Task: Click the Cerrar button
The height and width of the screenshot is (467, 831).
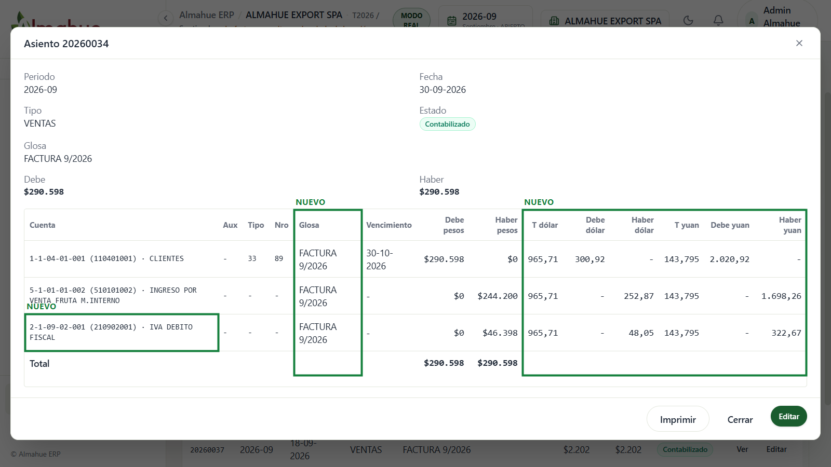Action: point(740,419)
